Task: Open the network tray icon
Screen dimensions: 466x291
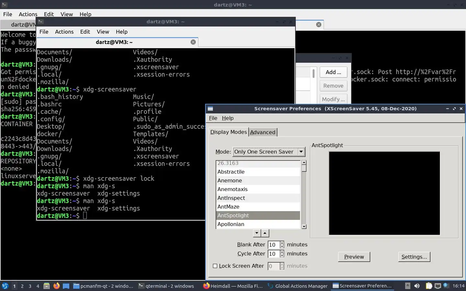Action: tap(438, 286)
